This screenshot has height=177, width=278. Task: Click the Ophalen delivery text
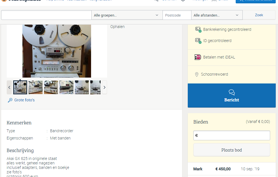coord(117,27)
